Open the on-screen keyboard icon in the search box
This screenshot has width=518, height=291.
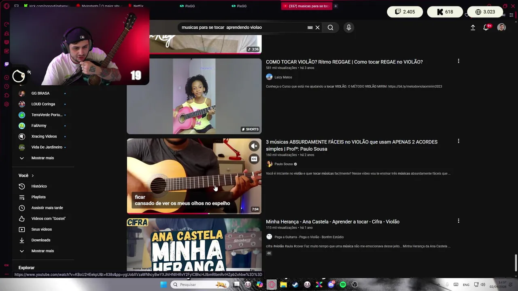[310, 27]
